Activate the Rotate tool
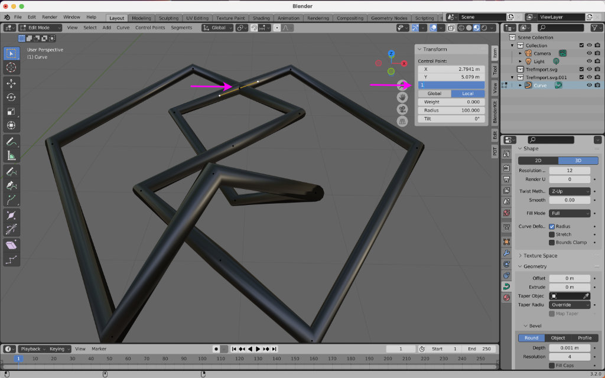Image resolution: width=605 pixels, height=378 pixels. point(11,97)
